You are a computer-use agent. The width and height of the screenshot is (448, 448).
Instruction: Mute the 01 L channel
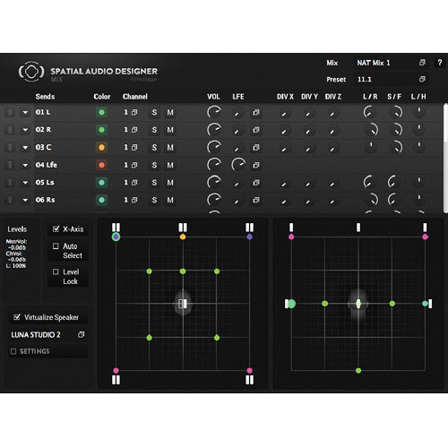point(170,113)
